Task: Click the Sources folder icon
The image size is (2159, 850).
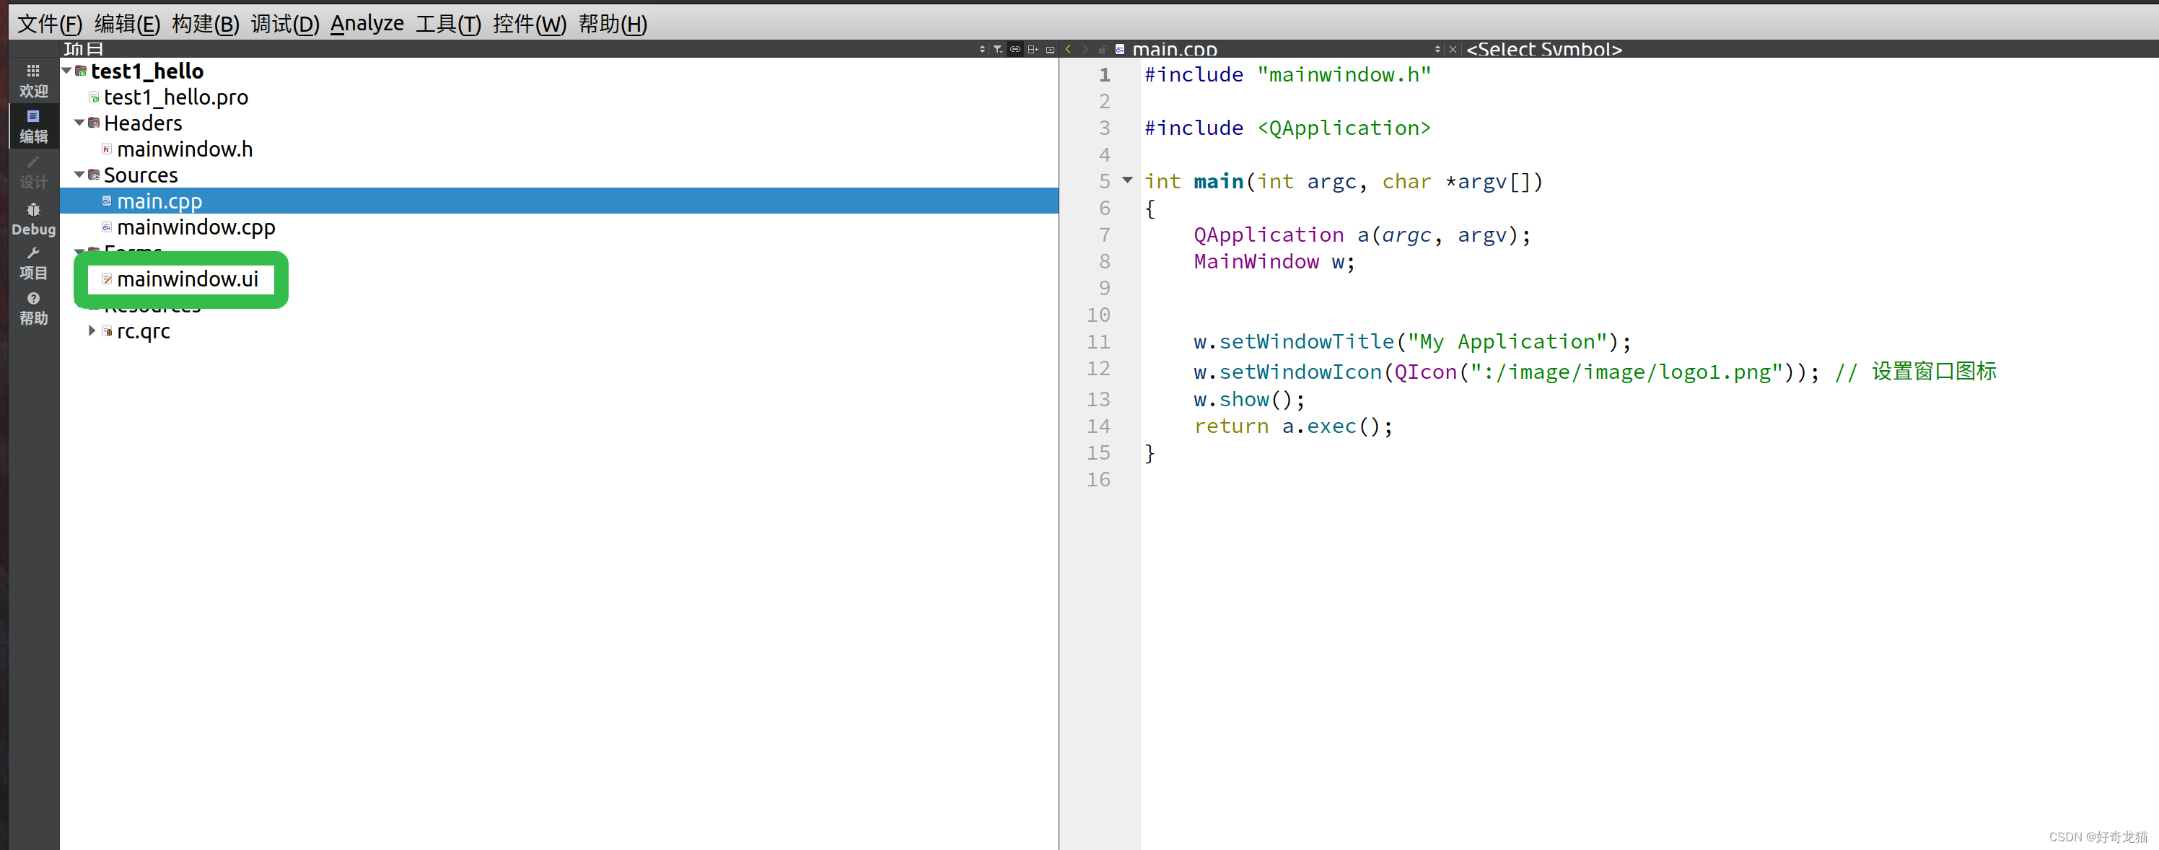Action: pos(94,175)
